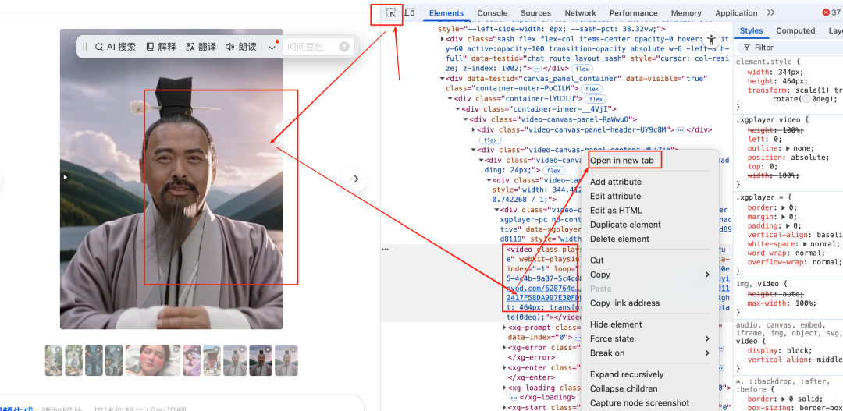
Task: Click the floating accessibility figure icon
Action: pos(712,40)
